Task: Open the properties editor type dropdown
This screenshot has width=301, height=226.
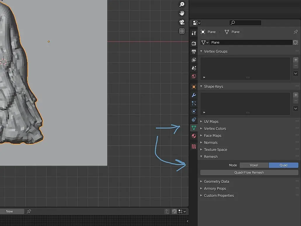Action: click(196, 23)
